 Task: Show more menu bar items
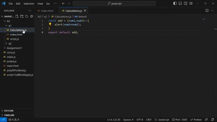(x=55, y=3)
